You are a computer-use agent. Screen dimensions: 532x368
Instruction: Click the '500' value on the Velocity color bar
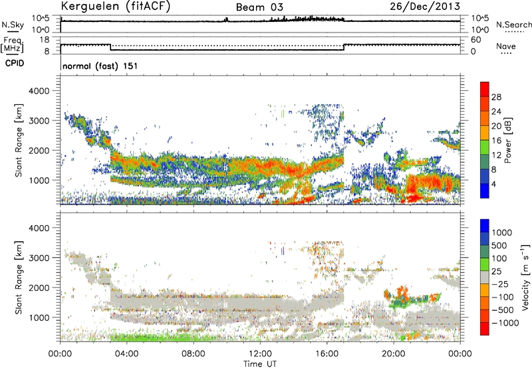[499, 245]
